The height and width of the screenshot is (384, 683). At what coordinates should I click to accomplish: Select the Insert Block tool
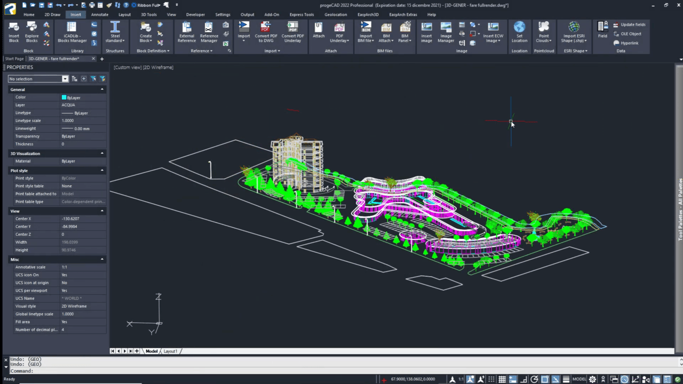(13, 32)
